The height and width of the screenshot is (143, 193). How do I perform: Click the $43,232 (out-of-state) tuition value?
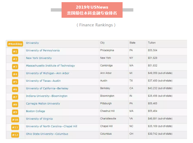coord(160,88)
